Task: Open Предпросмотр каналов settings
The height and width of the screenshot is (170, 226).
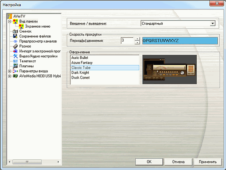Action: pyautogui.click(x=38, y=41)
